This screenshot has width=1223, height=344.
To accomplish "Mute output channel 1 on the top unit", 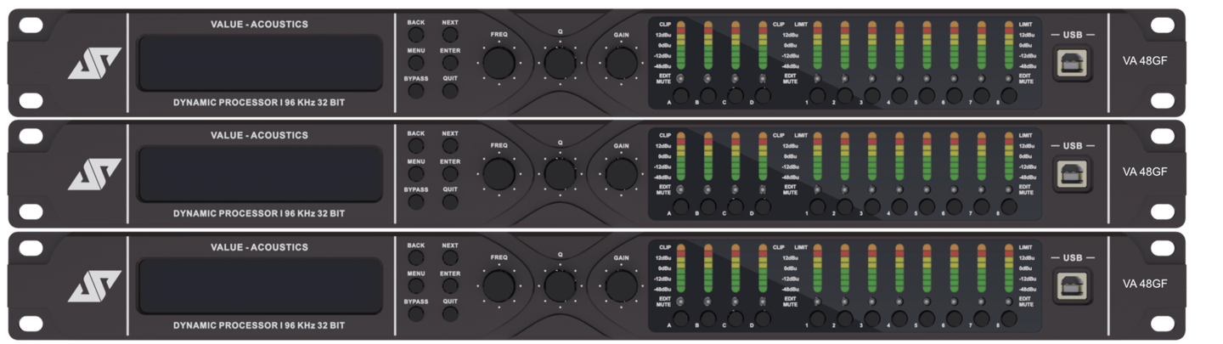I will click(x=818, y=95).
